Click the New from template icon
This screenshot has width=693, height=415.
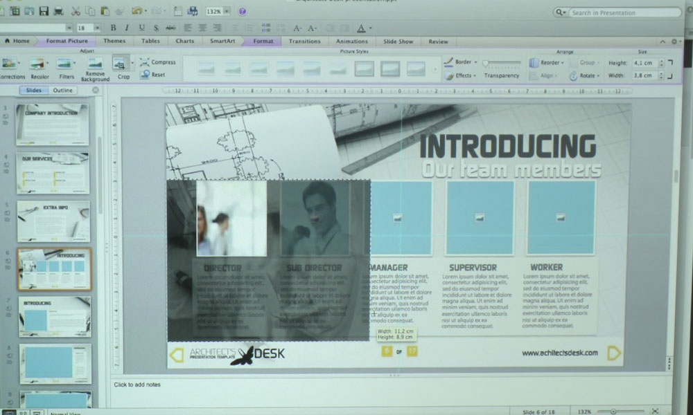pyautogui.click(x=15, y=11)
